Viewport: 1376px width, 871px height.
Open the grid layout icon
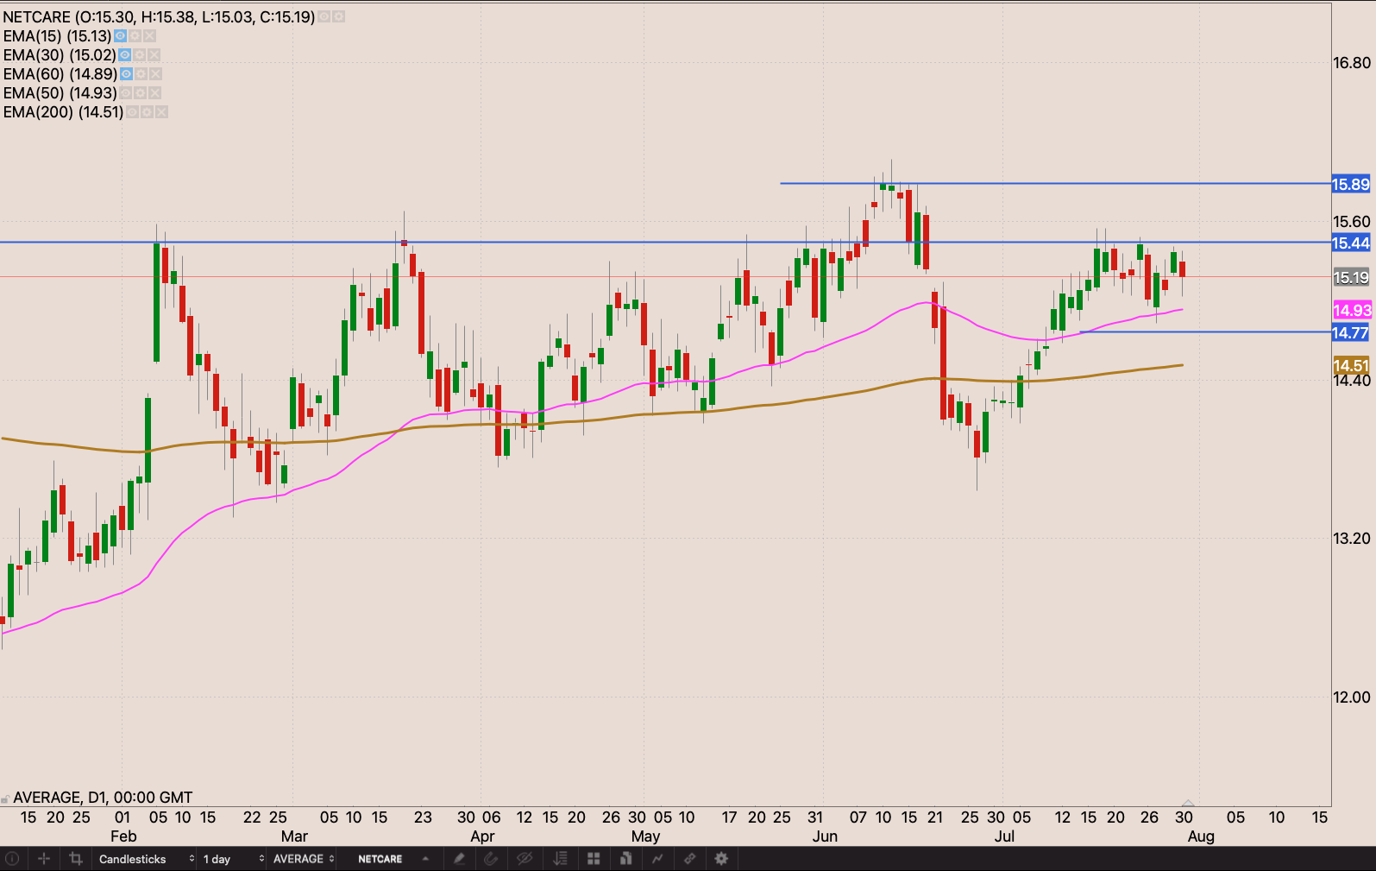pyautogui.click(x=594, y=859)
